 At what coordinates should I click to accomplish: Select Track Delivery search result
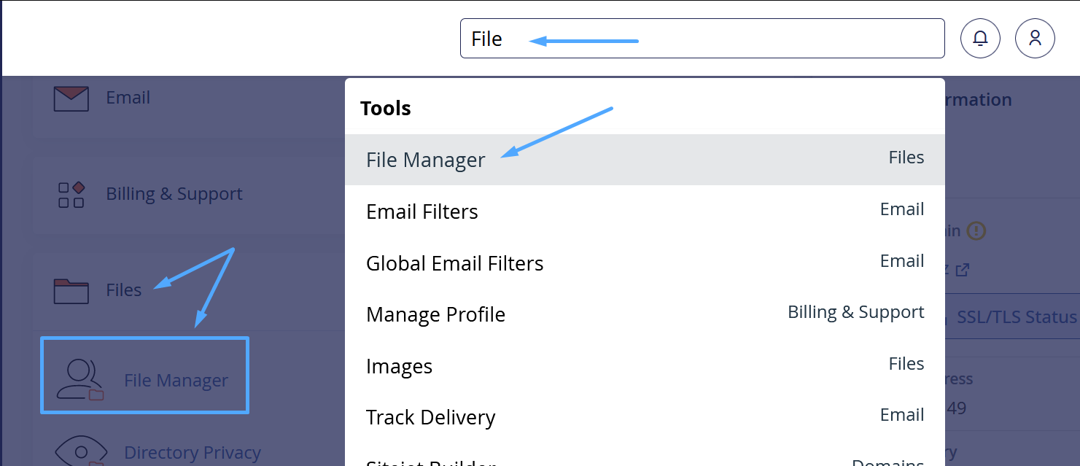coord(430,417)
